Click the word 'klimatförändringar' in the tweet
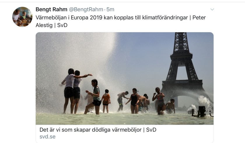The width and height of the screenshot is (245, 143). 165,17
